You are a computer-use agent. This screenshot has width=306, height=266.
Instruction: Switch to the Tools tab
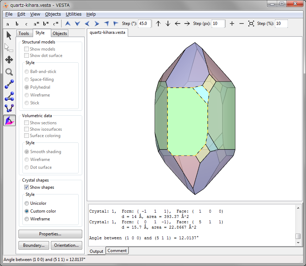pyautogui.click(x=24, y=33)
